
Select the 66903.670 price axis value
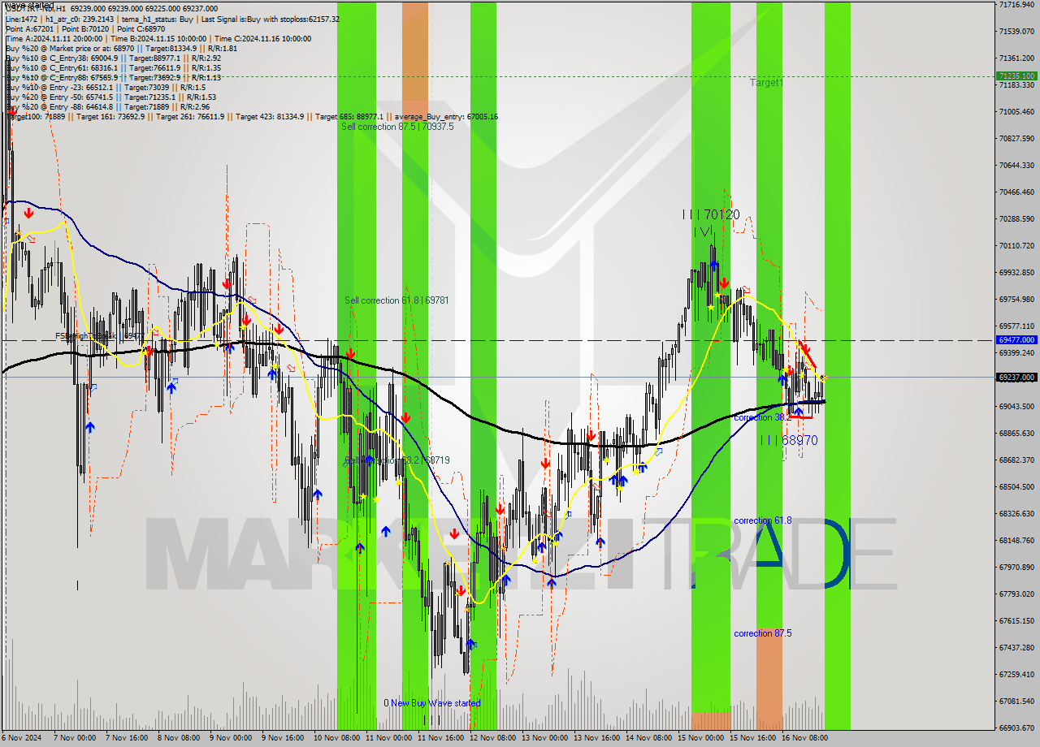(x=1016, y=728)
